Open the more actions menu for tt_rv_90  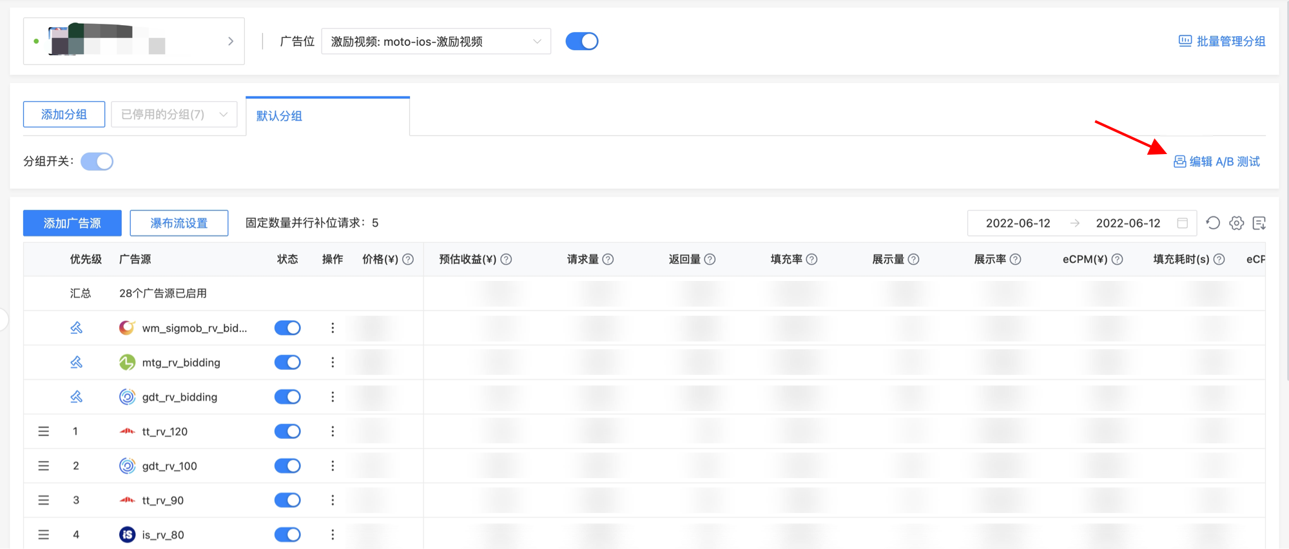333,500
